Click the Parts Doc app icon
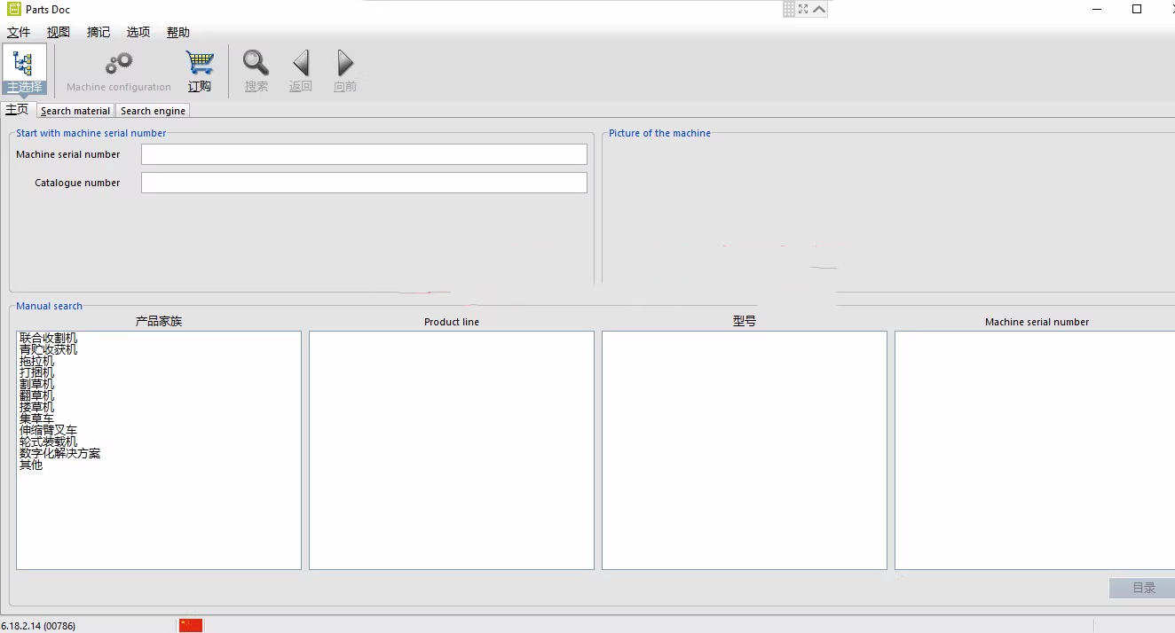Image resolution: width=1175 pixels, height=633 pixels. pos(14,9)
